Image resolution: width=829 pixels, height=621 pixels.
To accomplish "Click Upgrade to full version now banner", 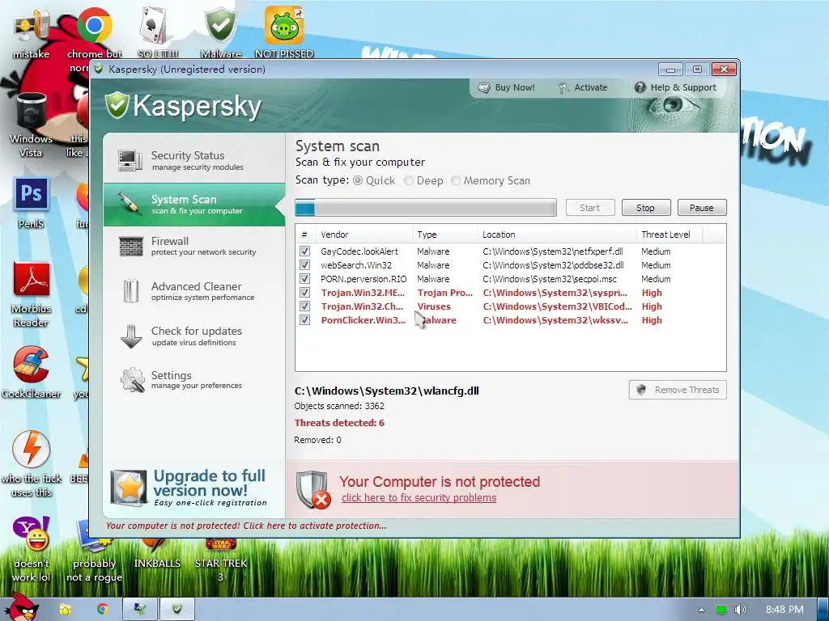I will [x=194, y=488].
